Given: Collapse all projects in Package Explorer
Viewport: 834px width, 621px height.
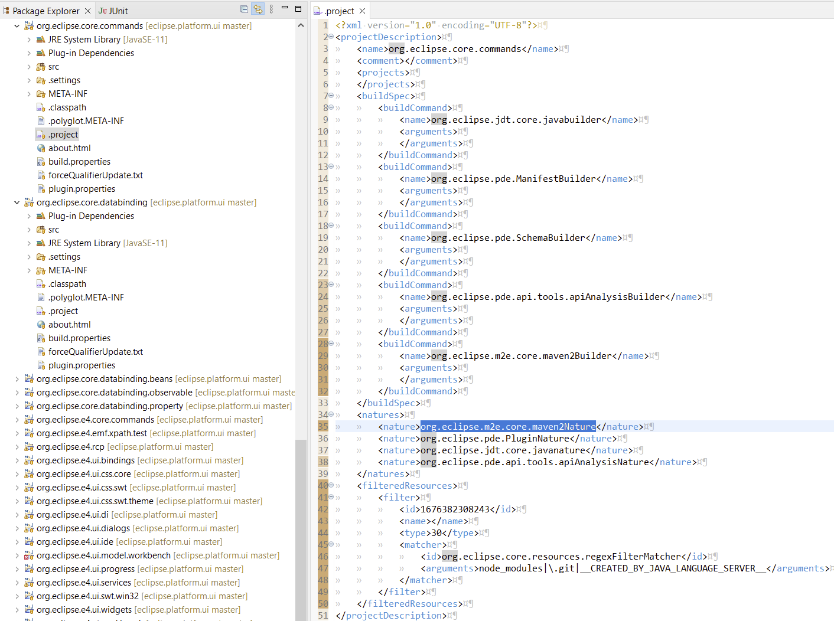Looking at the screenshot, I should 244,9.
